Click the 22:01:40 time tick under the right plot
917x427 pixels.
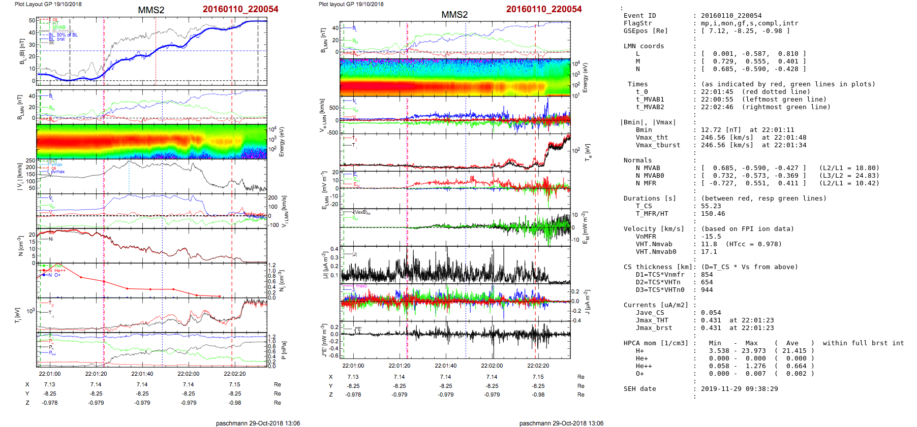(446, 366)
